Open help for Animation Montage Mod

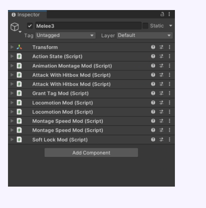pos(153,66)
